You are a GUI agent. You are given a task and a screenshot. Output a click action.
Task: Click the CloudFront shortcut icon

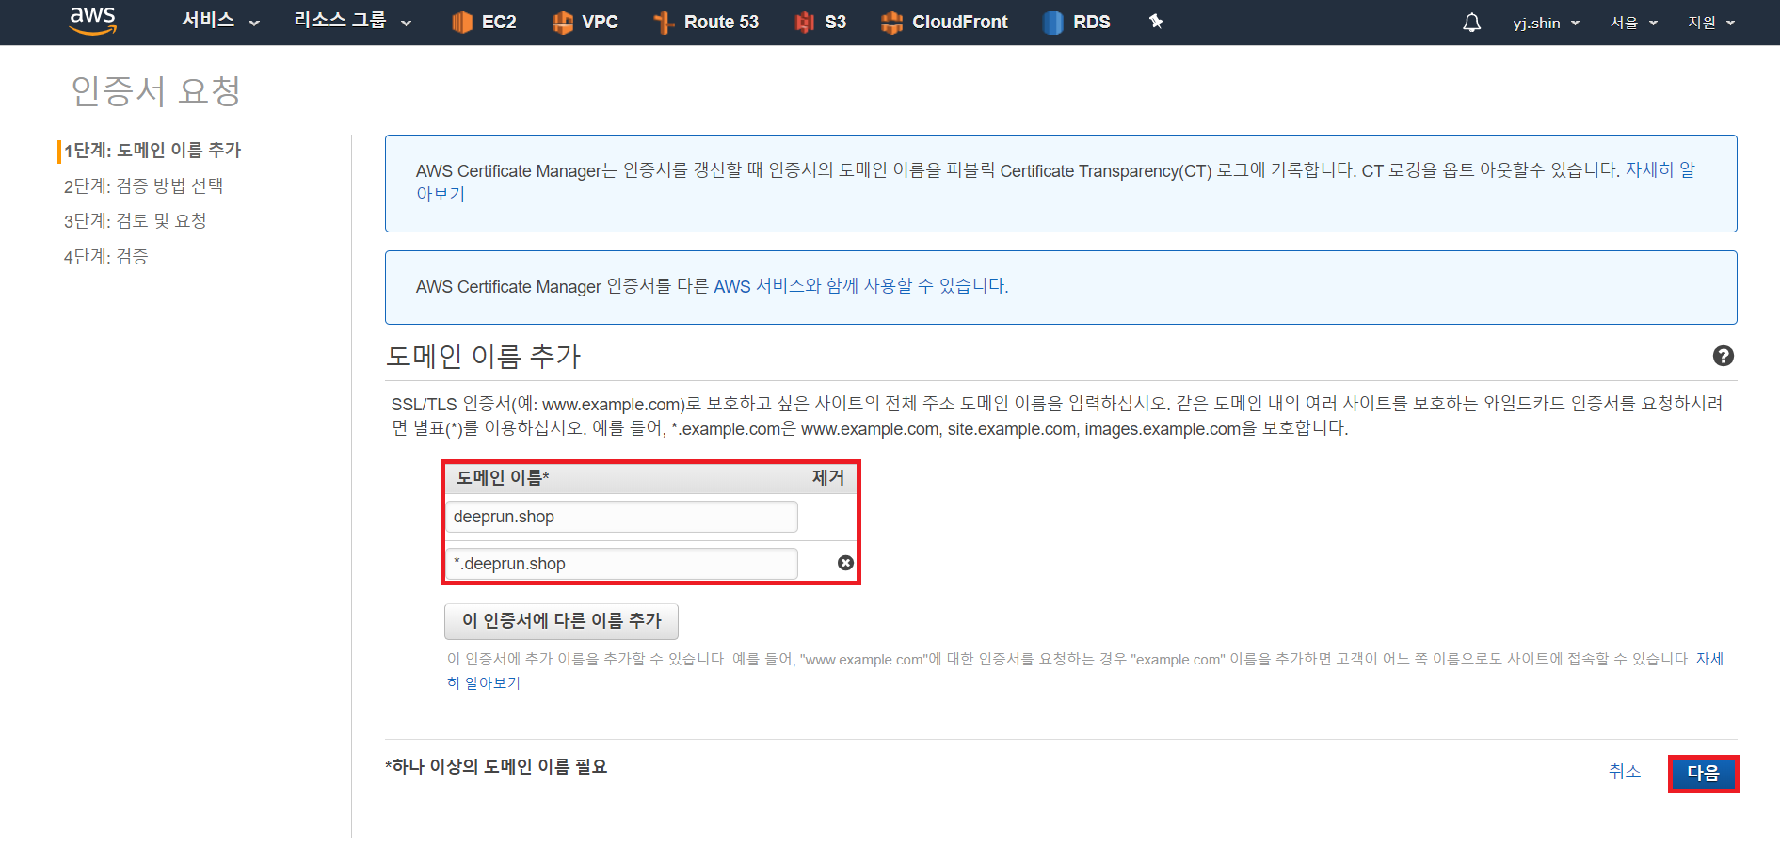(x=891, y=23)
